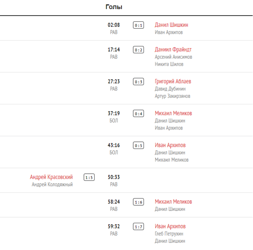Select assistant Арсений Анисимов
Image resolution: width=253 pixels, height=250 pixels.
(173, 57)
